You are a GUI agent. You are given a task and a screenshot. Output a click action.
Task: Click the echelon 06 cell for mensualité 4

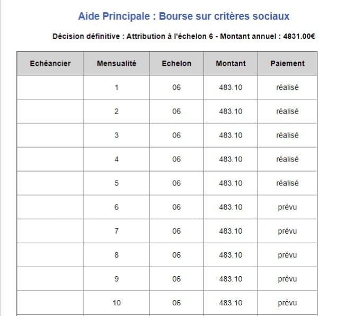click(176, 159)
